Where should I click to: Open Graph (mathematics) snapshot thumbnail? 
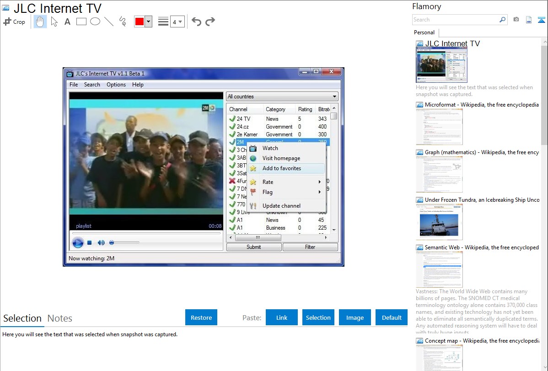pos(439,174)
